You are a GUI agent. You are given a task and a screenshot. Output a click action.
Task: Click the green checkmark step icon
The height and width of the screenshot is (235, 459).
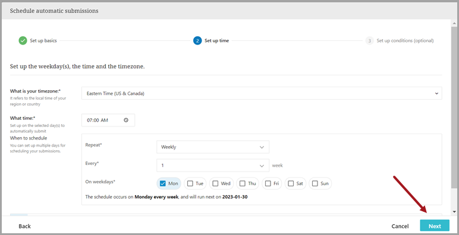(x=23, y=40)
